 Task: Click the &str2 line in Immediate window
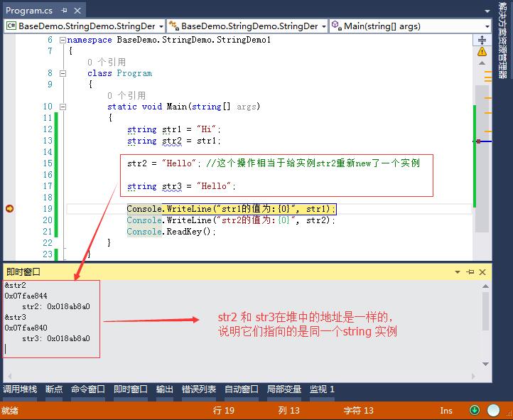coord(16,285)
